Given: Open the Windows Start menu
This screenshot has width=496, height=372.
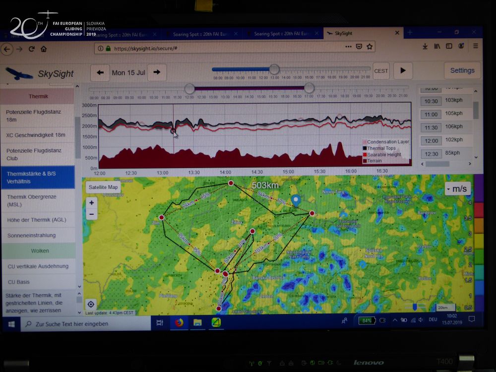Looking at the screenshot, I should click(x=11, y=324).
